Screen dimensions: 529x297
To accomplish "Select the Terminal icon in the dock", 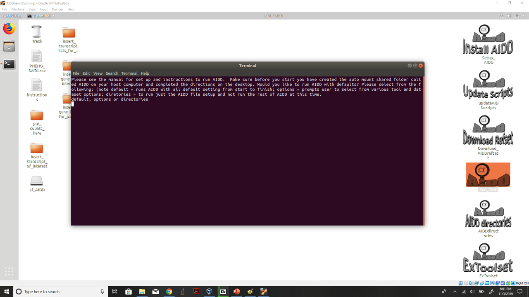I will 9,64.
